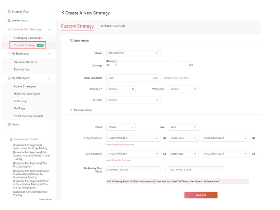280x210 pixels.
Task: Click the 10X end of Leverage slider
Action: tap(191, 65)
